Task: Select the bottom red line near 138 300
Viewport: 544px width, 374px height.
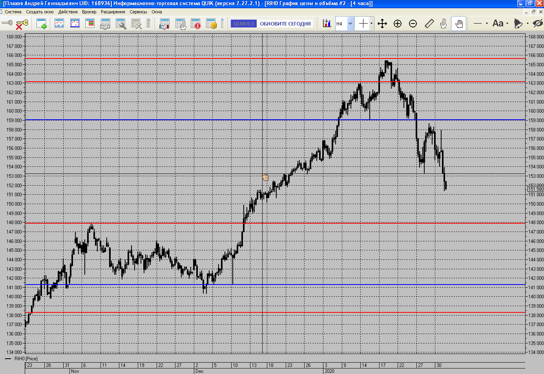Action: tap(275, 313)
